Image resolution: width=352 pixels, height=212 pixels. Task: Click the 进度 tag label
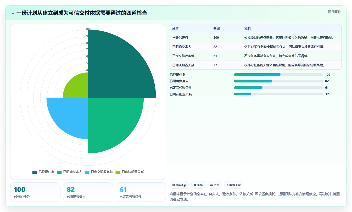pos(216,185)
